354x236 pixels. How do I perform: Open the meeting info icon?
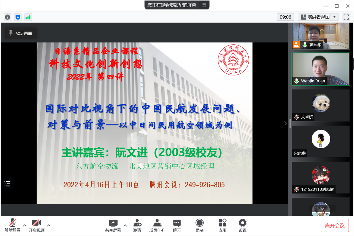tap(8, 17)
